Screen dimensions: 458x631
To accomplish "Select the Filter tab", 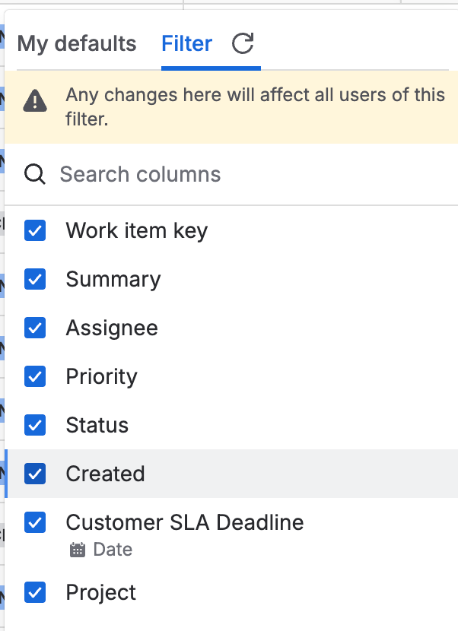I will pos(186,44).
